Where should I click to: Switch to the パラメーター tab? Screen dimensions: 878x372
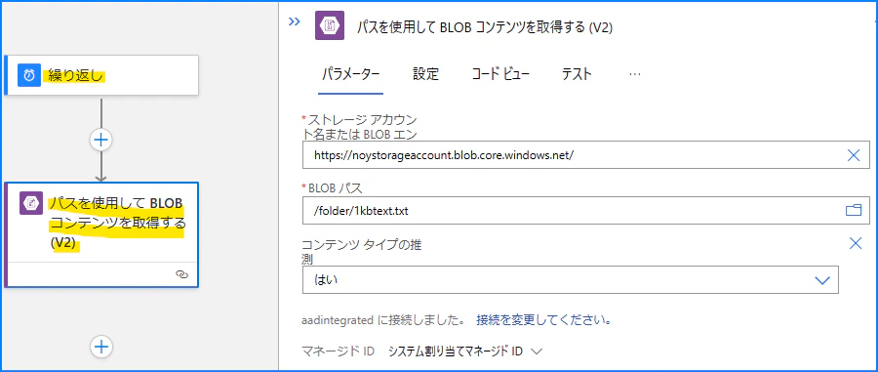click(x=350, y=74)
